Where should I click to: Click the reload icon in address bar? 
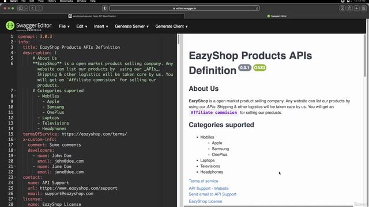[257, 9]
